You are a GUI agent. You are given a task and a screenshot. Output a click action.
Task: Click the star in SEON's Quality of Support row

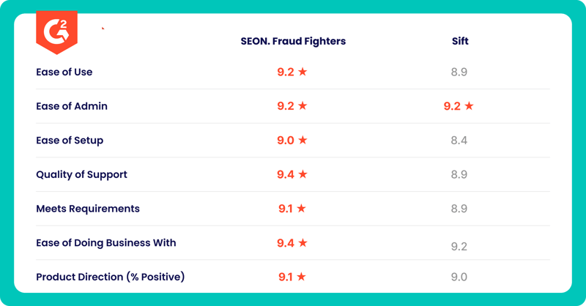pyautogui.click(x=303, y=174)
